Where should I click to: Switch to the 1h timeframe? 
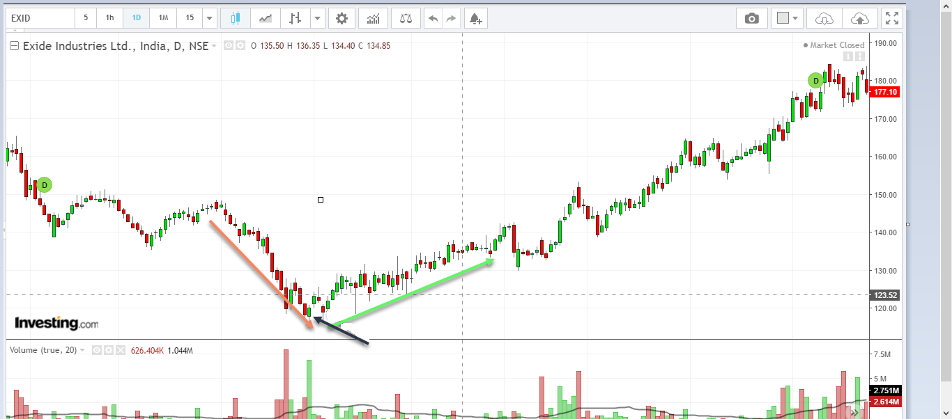point(109,17)
